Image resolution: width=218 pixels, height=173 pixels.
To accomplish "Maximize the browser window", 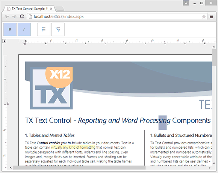I will (201, 3).
